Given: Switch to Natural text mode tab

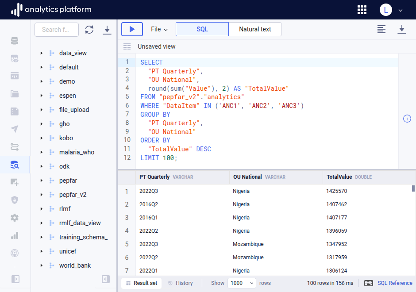Looking at the screenshot, I should (x=255, y=29).
